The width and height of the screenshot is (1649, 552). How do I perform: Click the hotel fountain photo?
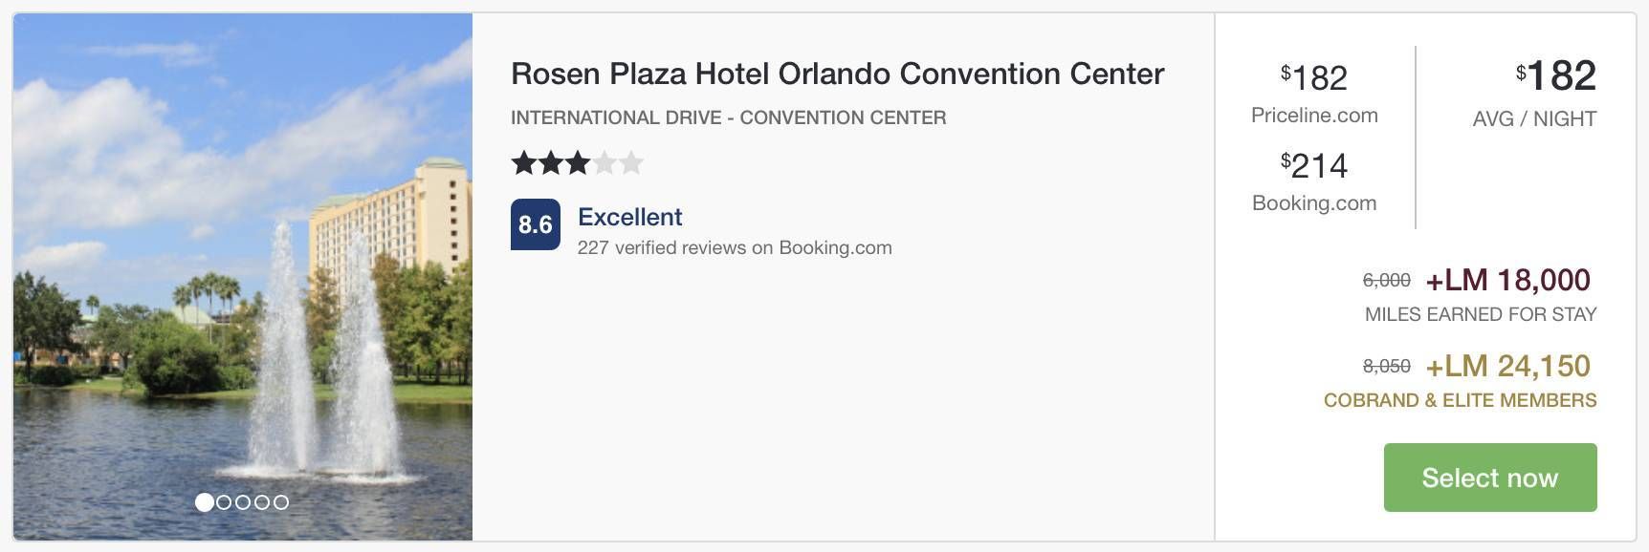[x=243, y=277]
